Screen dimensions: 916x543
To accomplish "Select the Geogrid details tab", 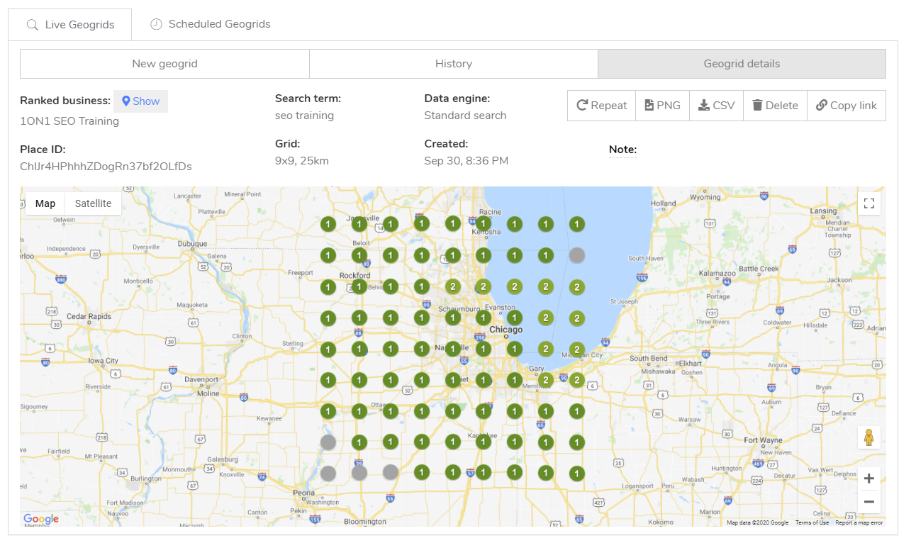I will (742, 64).
